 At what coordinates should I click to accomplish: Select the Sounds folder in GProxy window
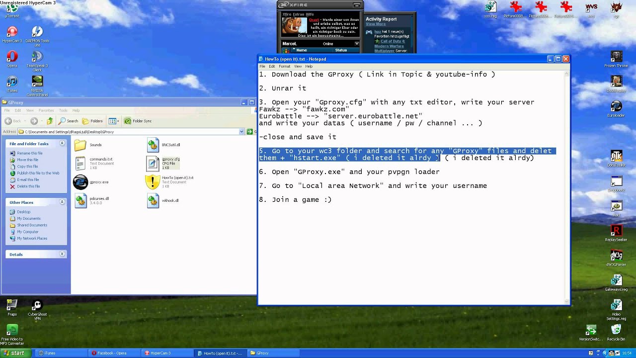click(88, 145)
